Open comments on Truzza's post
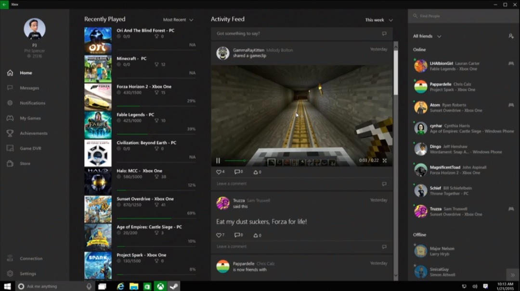 238,235
